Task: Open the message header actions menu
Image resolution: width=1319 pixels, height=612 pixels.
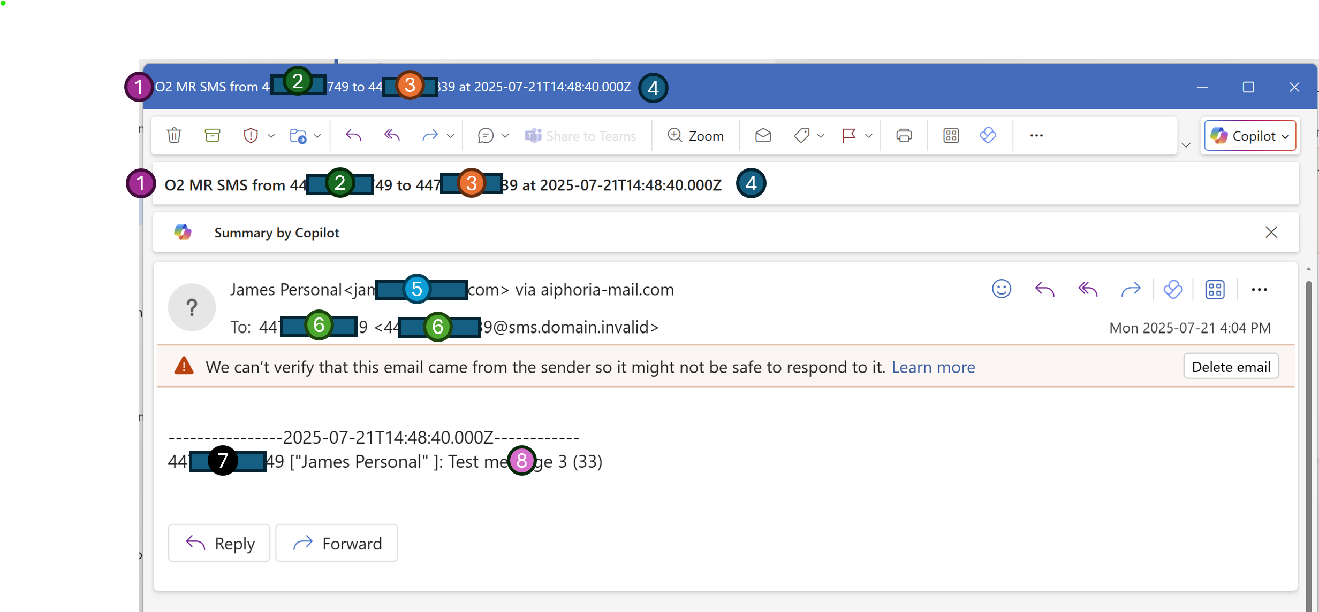Action: (x=1260, y=289)
